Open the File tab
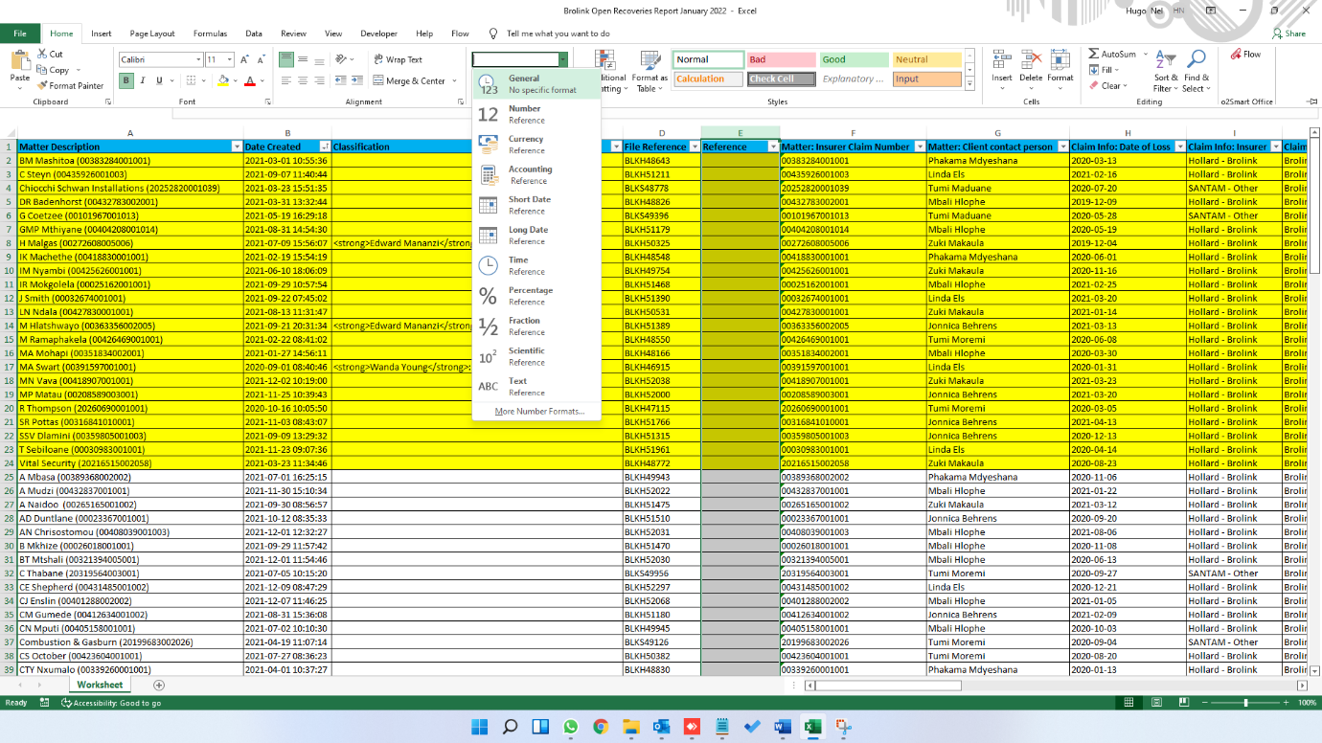The image size is (1322, 743). [x=20, y=34]
